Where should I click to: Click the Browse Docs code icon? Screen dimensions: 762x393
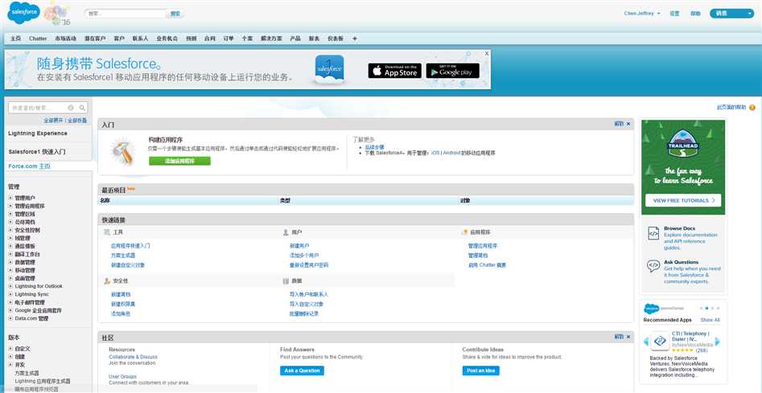[653, 233]
